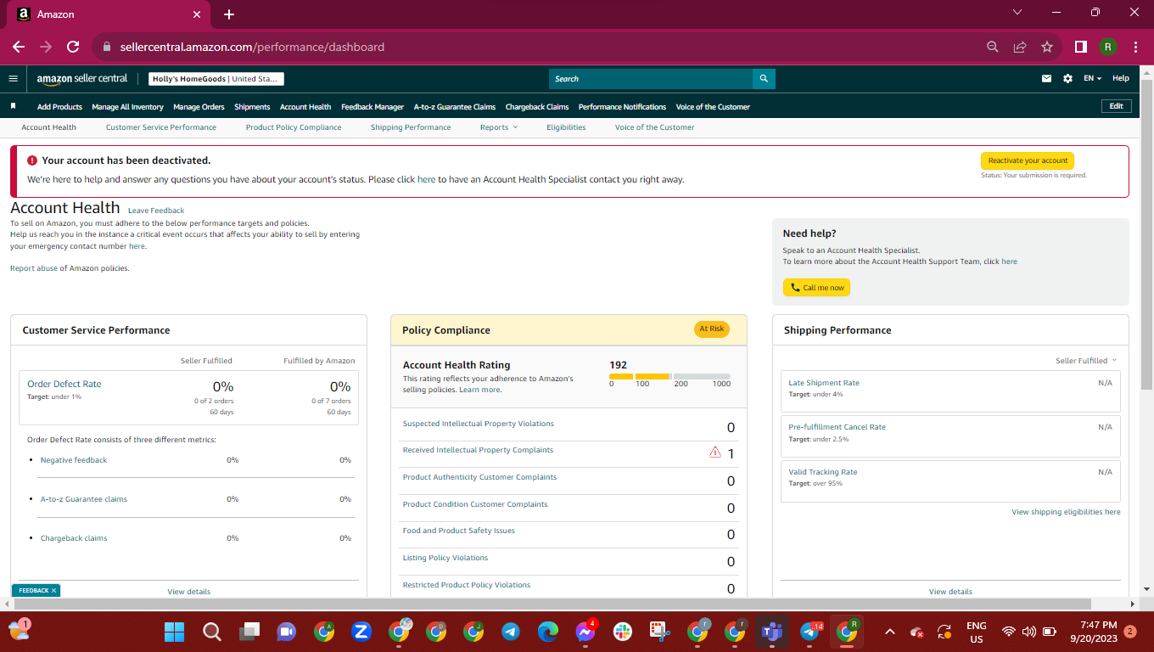Open the EN language dropdown
Image resolution: width=1154 pixels, height=652 pixels.
point(1092,79)
